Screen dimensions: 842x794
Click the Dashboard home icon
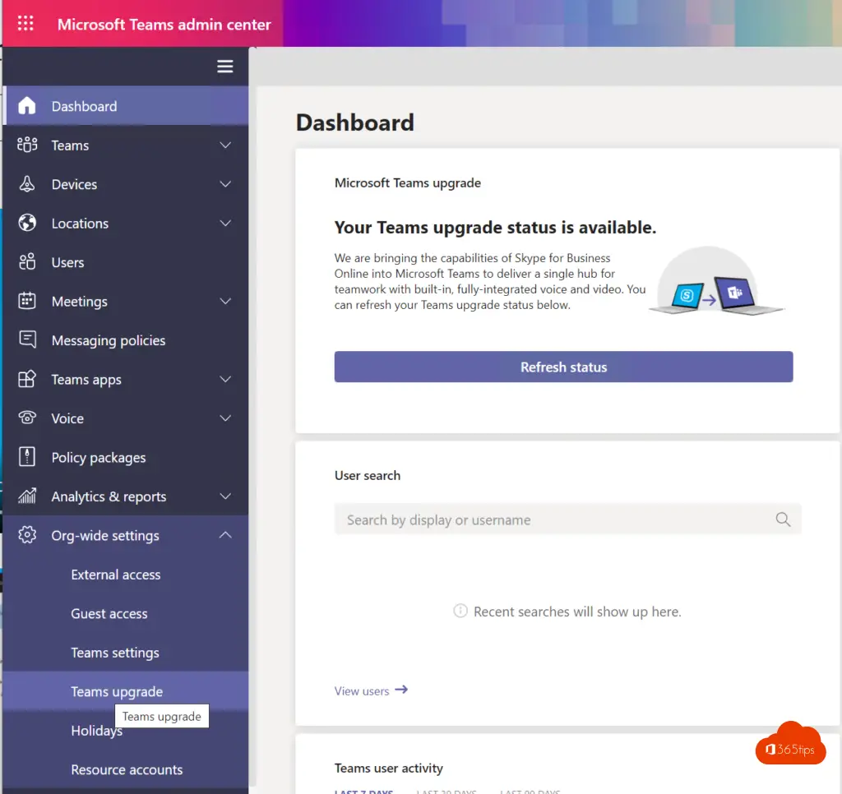[27, 106]
